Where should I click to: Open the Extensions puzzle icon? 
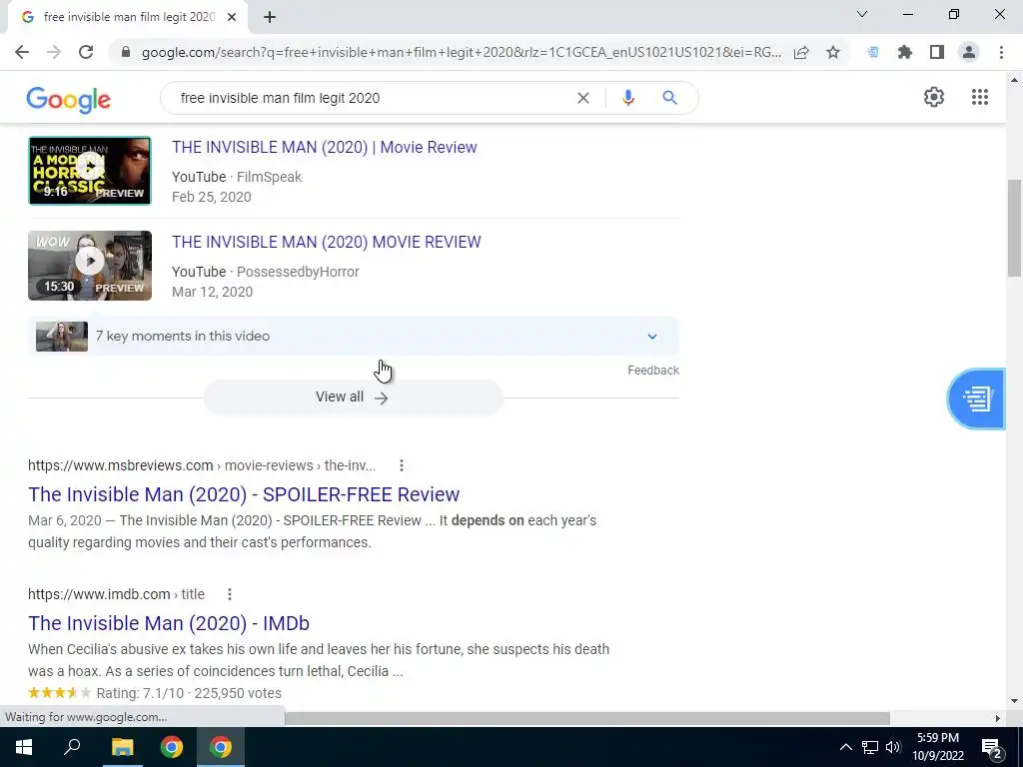point(904,52)
